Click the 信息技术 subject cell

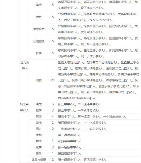(39, 29)
